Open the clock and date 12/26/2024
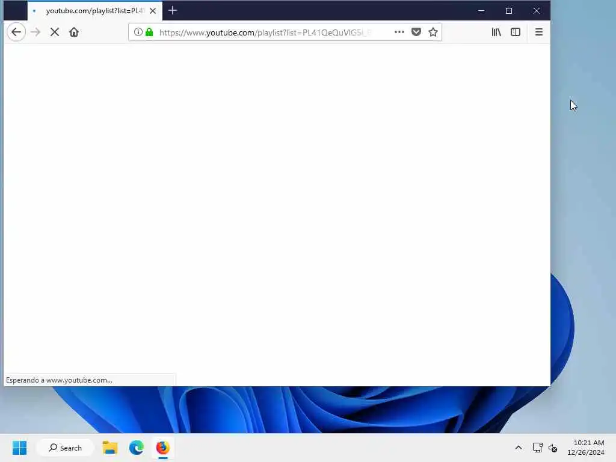The height and width of the screenshot is (462, 616). [x=586, y=448]
